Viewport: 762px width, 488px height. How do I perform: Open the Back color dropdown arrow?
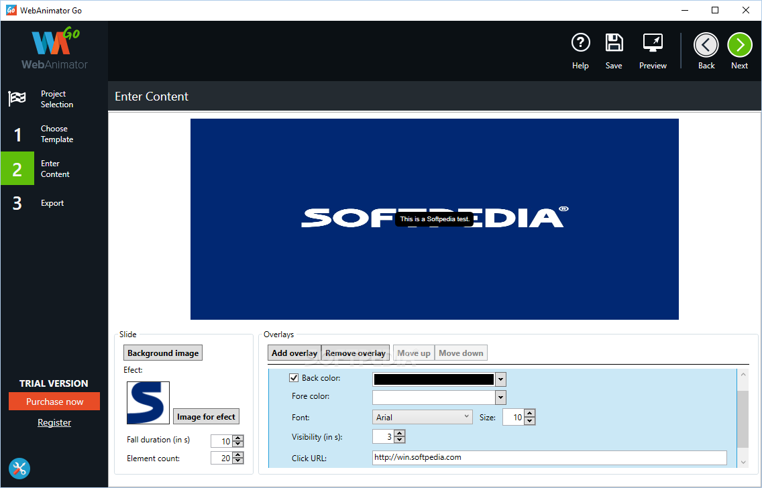point(501,379)
